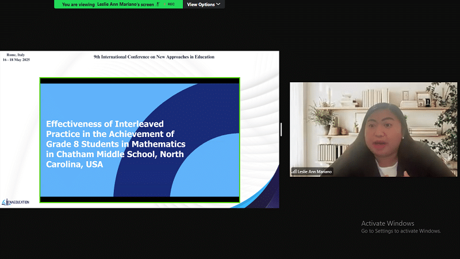Click 'Go to Settings to activate Windows' text
This screenshot has height=259, width=460.
[401, 231]
